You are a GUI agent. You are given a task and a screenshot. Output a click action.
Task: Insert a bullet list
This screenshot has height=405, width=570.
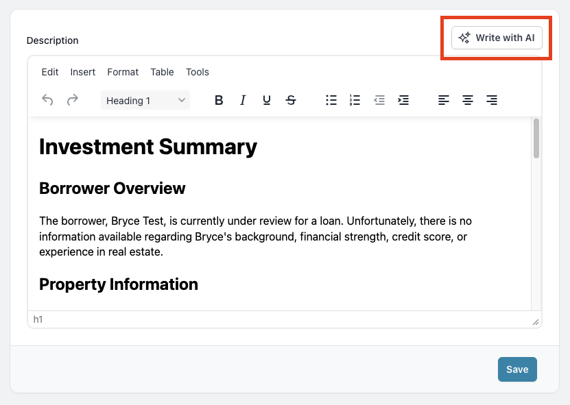331,100
